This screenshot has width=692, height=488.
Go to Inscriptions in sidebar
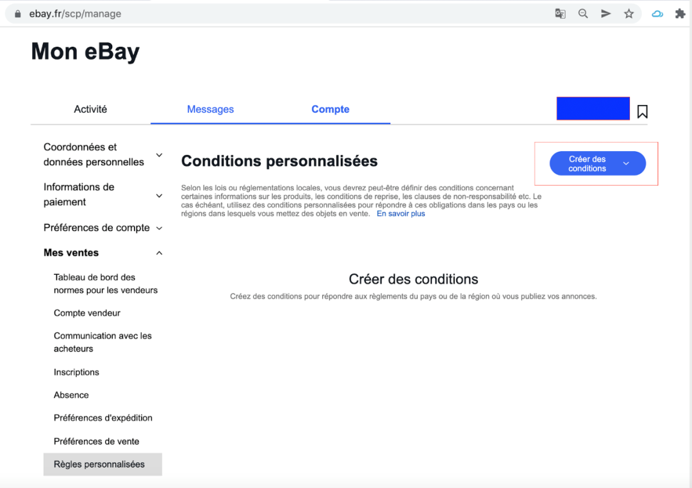[76, 372]
